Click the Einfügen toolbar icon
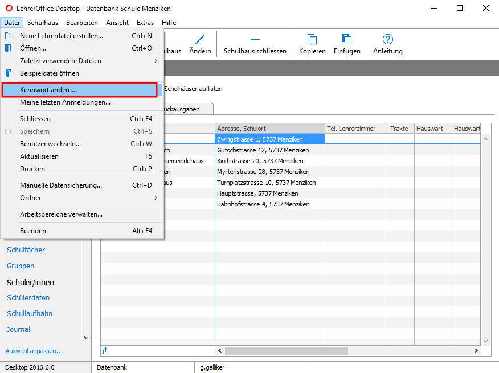Viewport: 499px width, 373px height. pyautogui.click(x=347, y=39)
